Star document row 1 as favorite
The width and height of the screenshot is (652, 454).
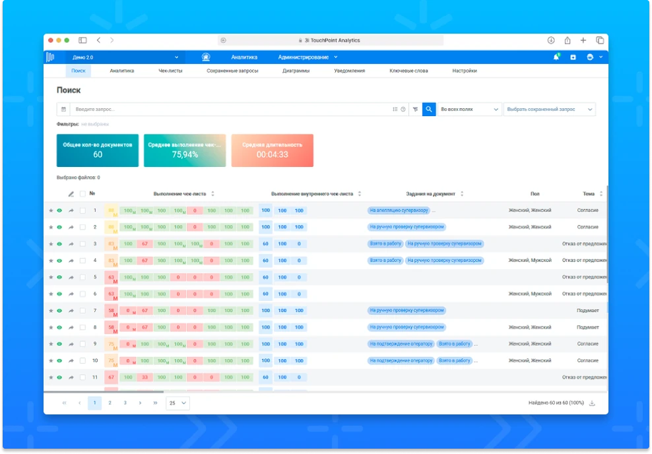[51, 211]
